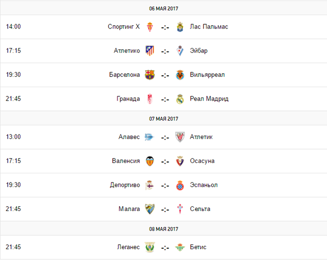Click the Atlético Madrid crest icon
This screenshot has width=327, height=260.
click(x=150, y=51)
